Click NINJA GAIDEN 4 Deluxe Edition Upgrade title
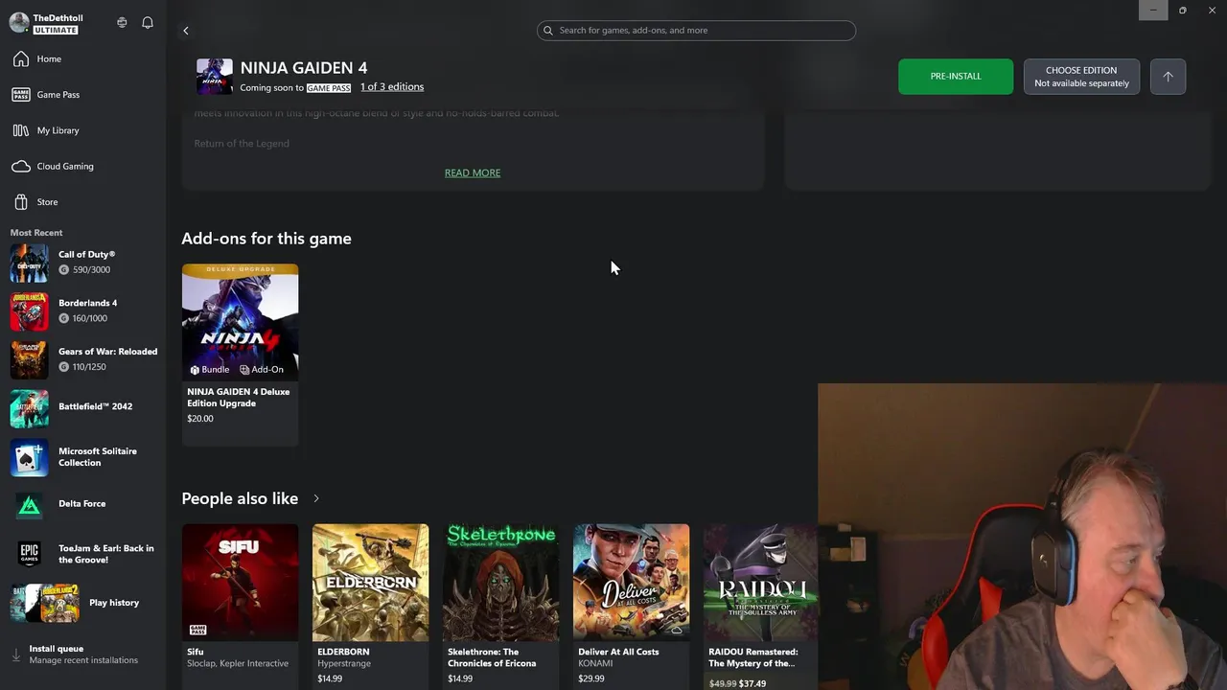 tap(239, 398)
